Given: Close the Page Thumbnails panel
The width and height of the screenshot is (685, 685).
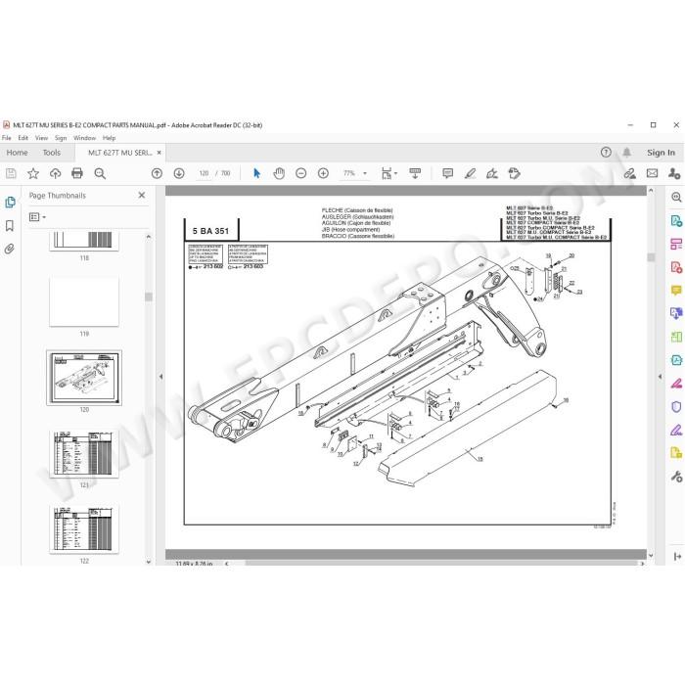Looking at the screenshot, I should (142, 196).
